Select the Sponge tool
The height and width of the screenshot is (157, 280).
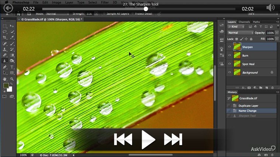pyautogui.click(x=12, y=61)
